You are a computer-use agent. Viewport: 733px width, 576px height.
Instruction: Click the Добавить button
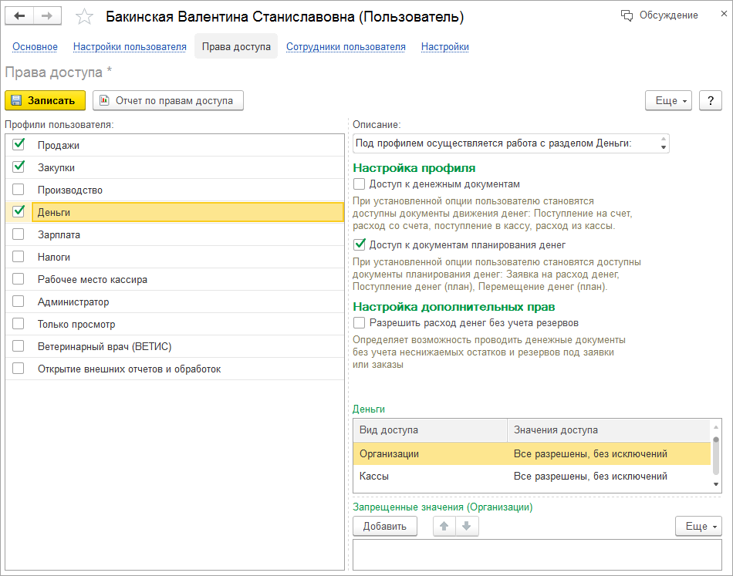click(x=384, y=526)
